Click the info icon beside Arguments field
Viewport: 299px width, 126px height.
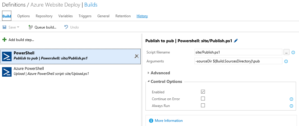(x=286, y=62)
